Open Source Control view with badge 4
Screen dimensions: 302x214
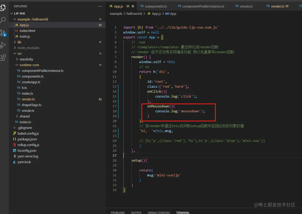(x=3, y=33)
